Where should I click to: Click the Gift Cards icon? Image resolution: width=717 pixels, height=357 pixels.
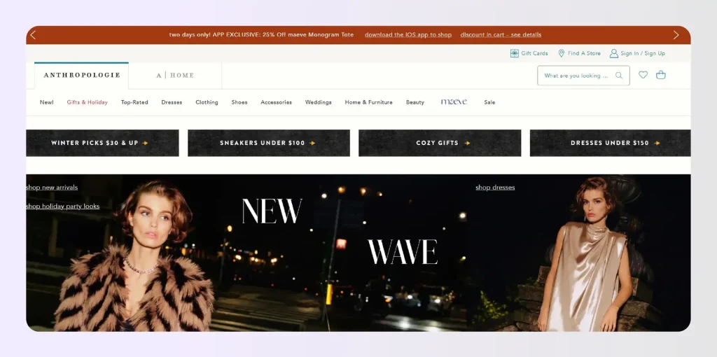click(x=515, y=53)
